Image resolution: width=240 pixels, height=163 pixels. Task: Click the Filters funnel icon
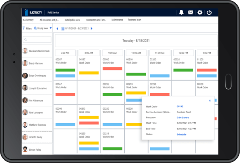point(23,28)
